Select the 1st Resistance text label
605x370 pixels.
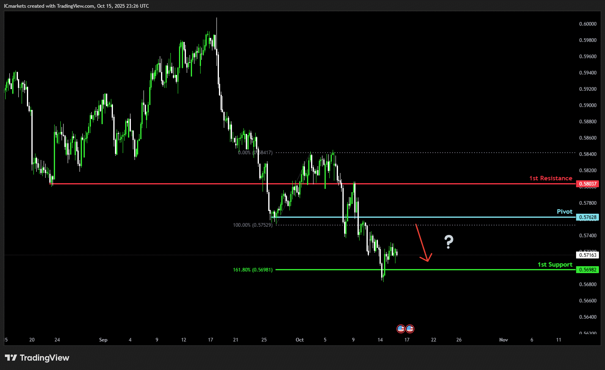point(550,178)
